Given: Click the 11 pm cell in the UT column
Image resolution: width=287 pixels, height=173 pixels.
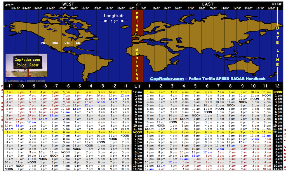Looking at the screenshot, I should [138, 169].
